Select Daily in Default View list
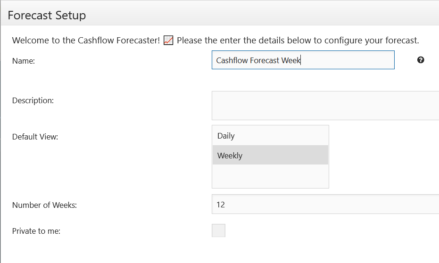 click(270, 136)
